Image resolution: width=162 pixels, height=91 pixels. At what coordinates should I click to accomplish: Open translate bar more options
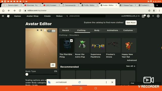click(106, 82)
